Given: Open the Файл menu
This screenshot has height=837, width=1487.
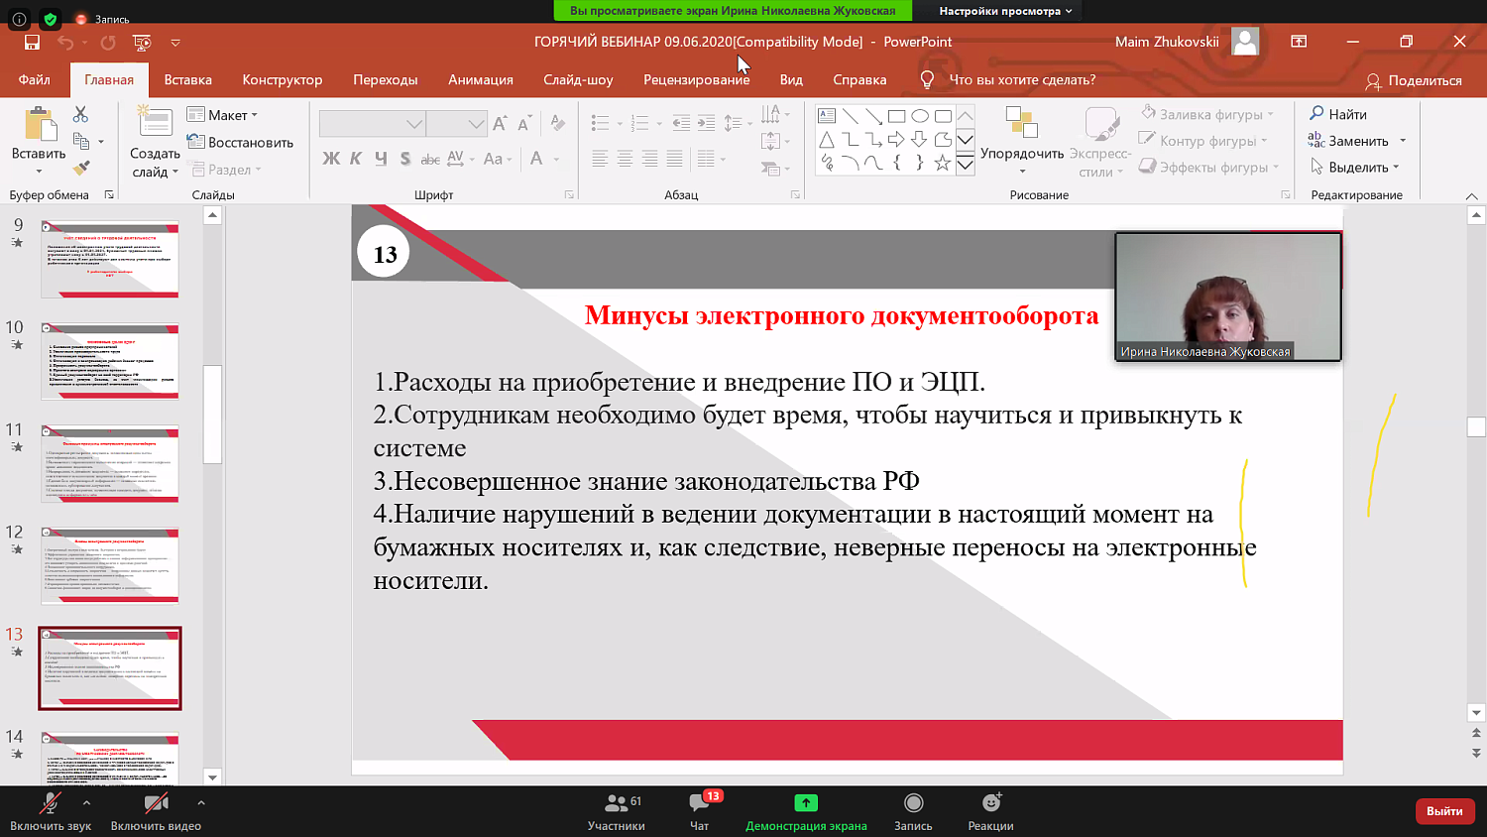Looking at the screenshot, I should point(34,79).
